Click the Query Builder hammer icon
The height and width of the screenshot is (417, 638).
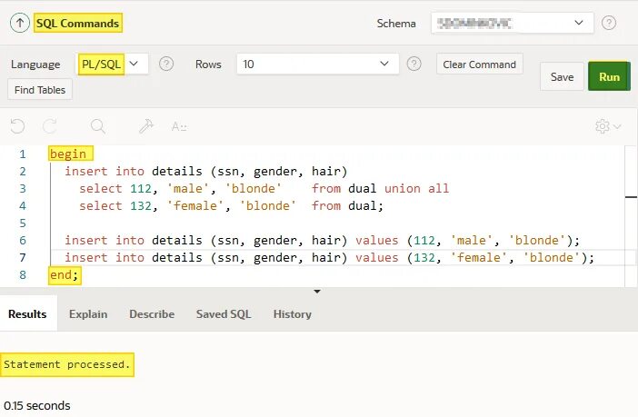(x=146, y=126)
